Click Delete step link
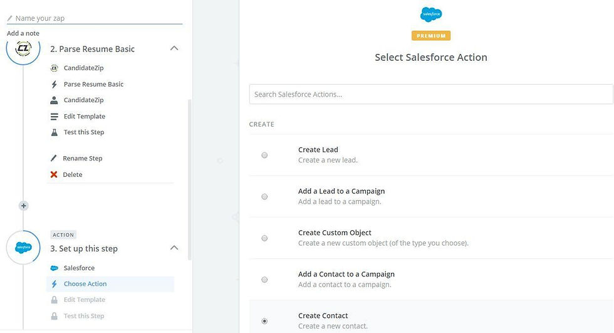 click(x=73, y=175)
